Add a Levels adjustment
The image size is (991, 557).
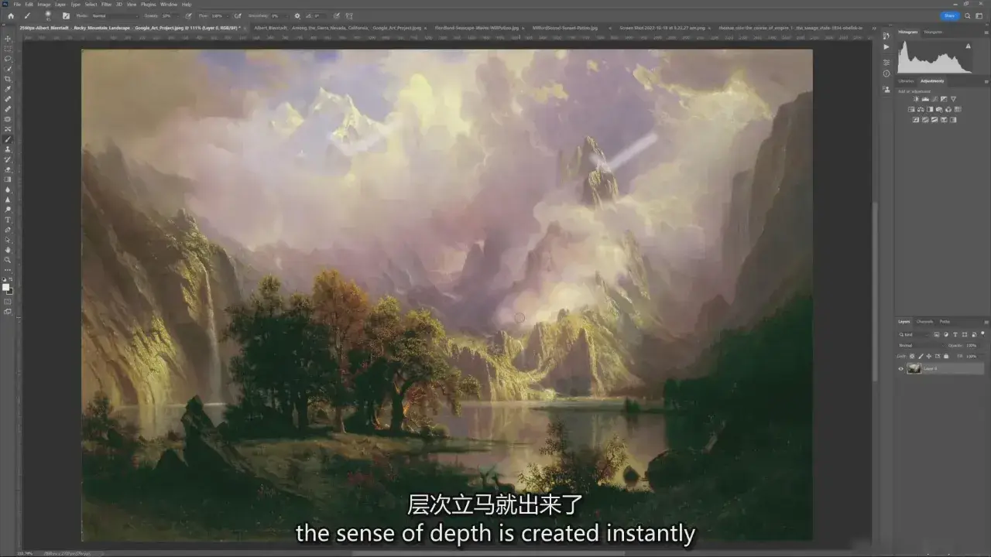[x=925, y=99]
